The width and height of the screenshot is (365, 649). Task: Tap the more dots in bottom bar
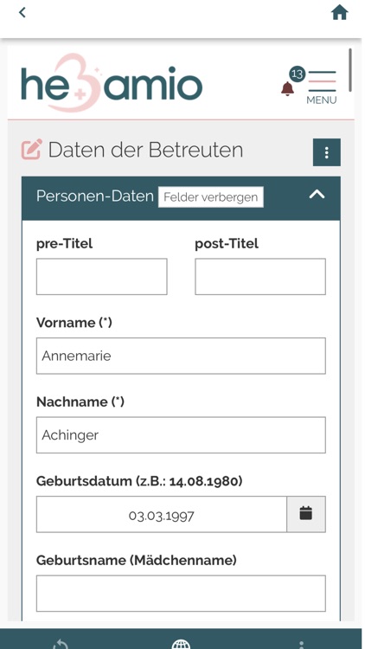[302, 645]
